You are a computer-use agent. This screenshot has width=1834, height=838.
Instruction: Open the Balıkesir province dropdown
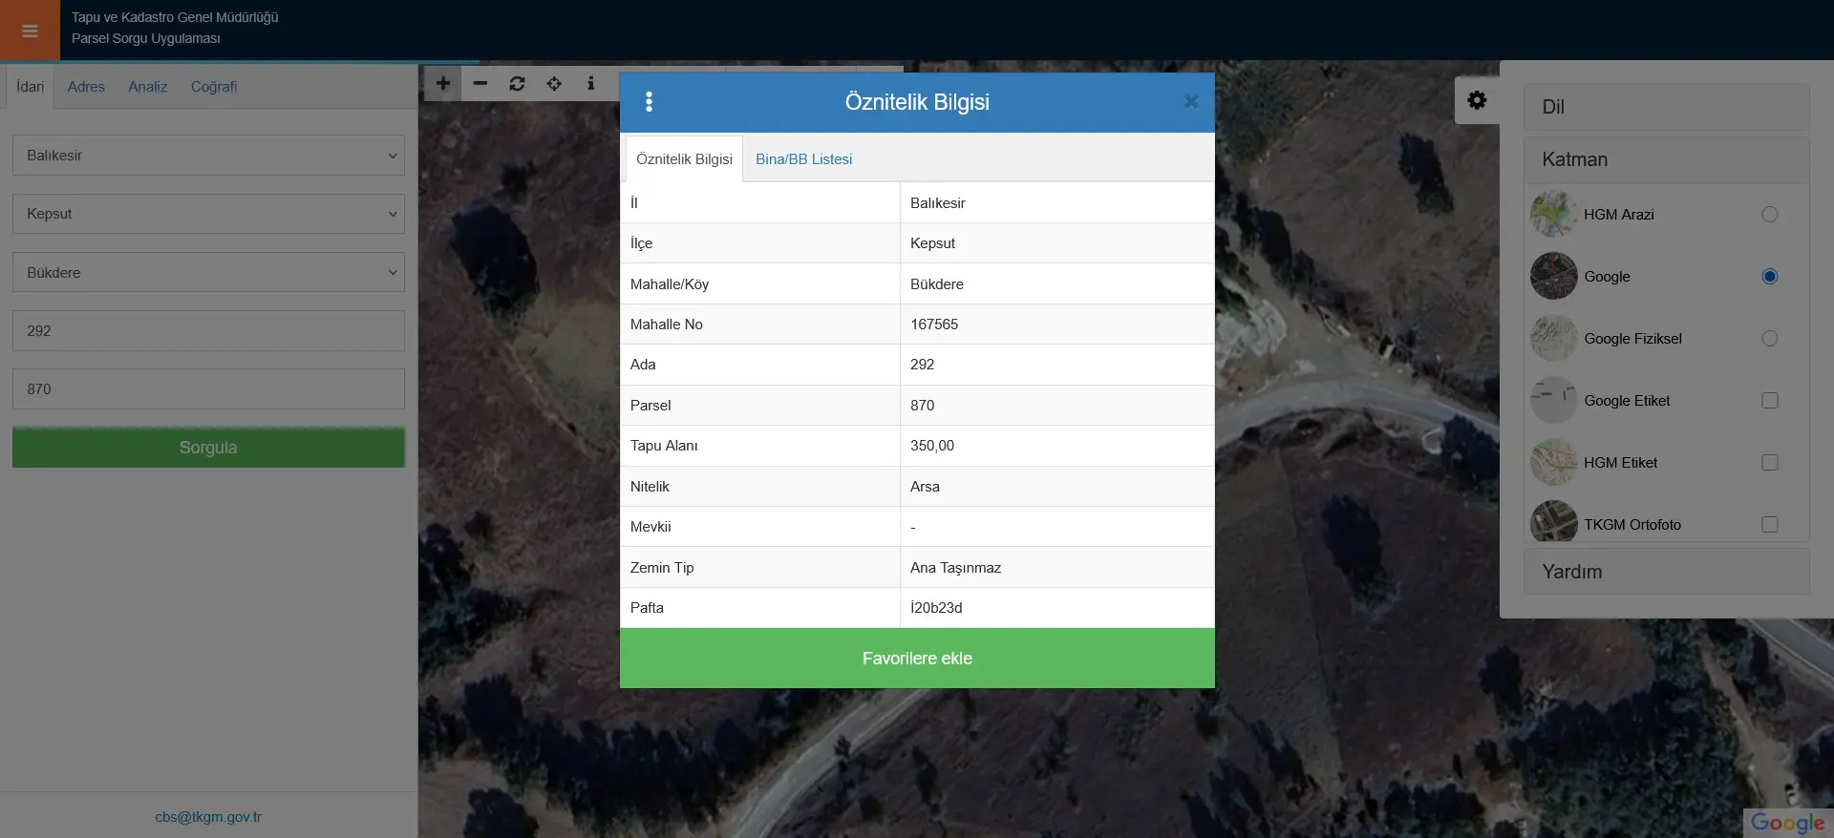pyautogui.click(x=208, y=156)
